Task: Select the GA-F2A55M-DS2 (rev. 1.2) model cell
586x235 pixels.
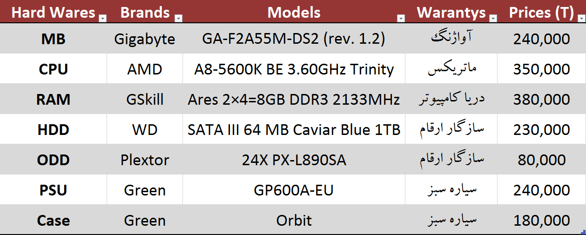Action: (x=293, y=39)
